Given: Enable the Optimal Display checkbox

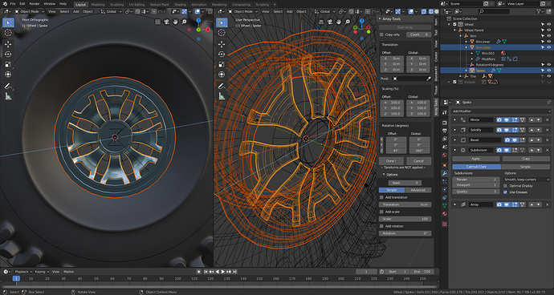Looking at the screenshot, I should (505, 186).
